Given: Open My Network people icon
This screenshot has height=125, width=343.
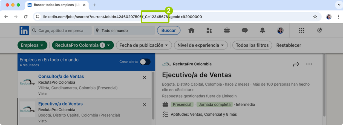Looking at the screenshot, I should coord(209,30).
